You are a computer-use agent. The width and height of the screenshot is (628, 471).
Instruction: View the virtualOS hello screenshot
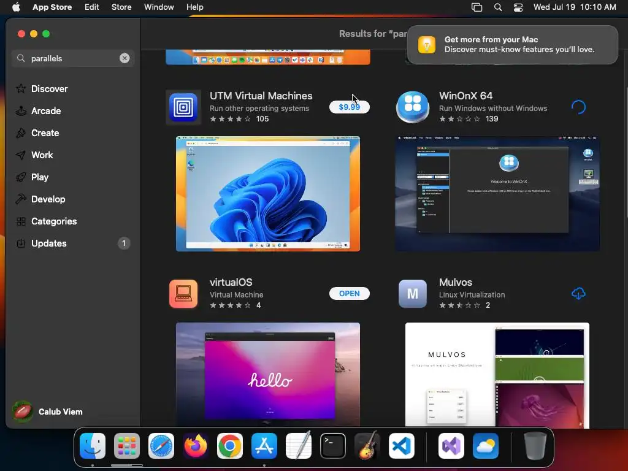(x=268, y=375)
